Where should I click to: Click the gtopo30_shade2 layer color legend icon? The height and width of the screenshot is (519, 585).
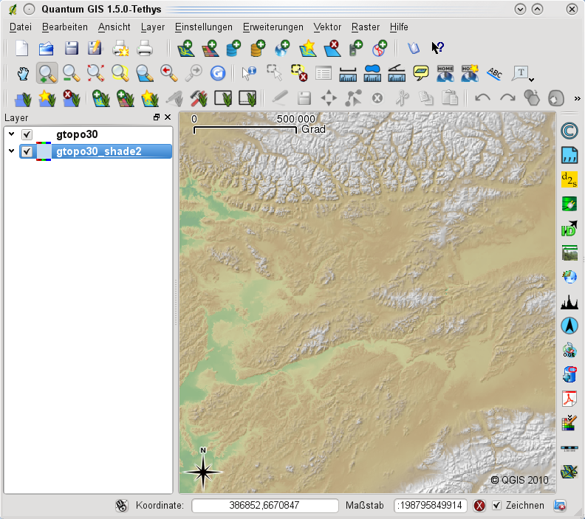pyautogui.click(x=44, y=151)
